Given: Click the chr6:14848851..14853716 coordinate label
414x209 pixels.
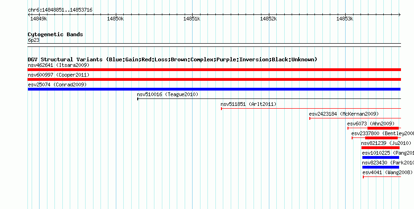Looking at the screenshot, I should click(60, 10).
